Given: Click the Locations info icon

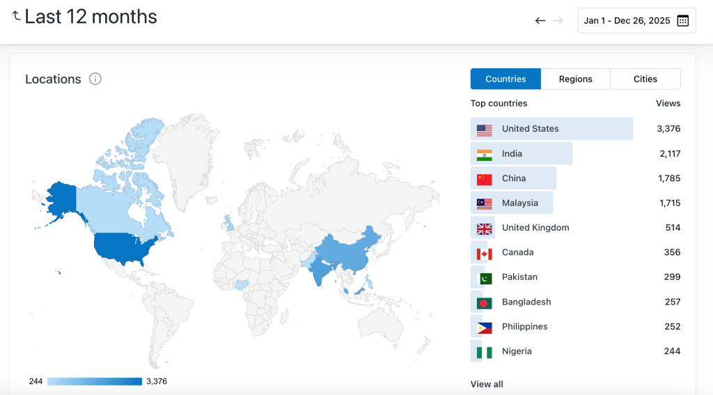Looking at the screenshot, I should (x=95, y=79).
